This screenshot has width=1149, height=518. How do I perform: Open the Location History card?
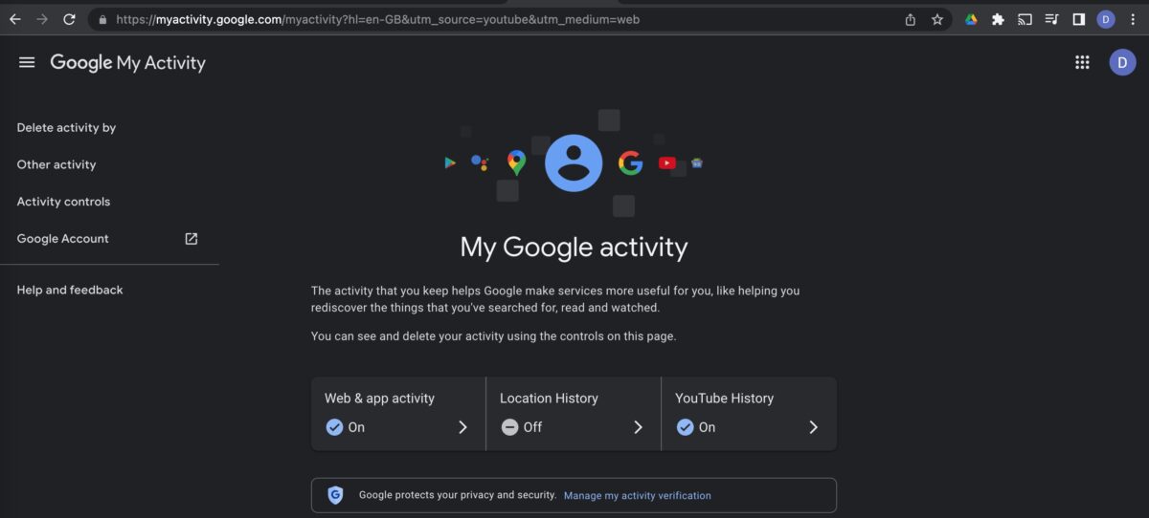click(574, 414)
